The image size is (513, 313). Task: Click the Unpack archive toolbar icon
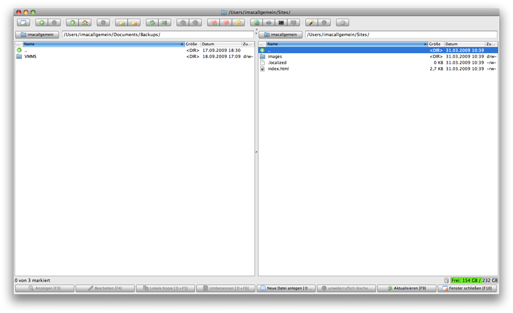[x=195, y=23]
